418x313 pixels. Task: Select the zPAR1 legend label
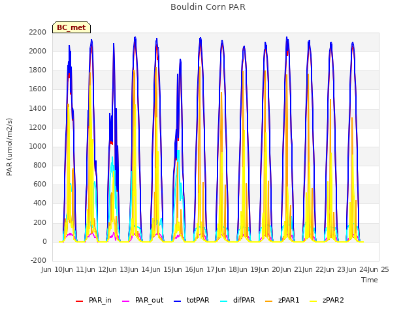pyautogui.click(x=289, y=300)
